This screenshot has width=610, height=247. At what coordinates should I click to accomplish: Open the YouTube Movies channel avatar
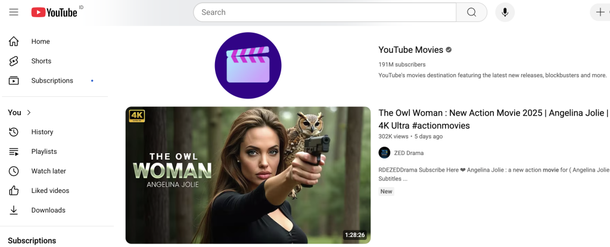(248, 65)
